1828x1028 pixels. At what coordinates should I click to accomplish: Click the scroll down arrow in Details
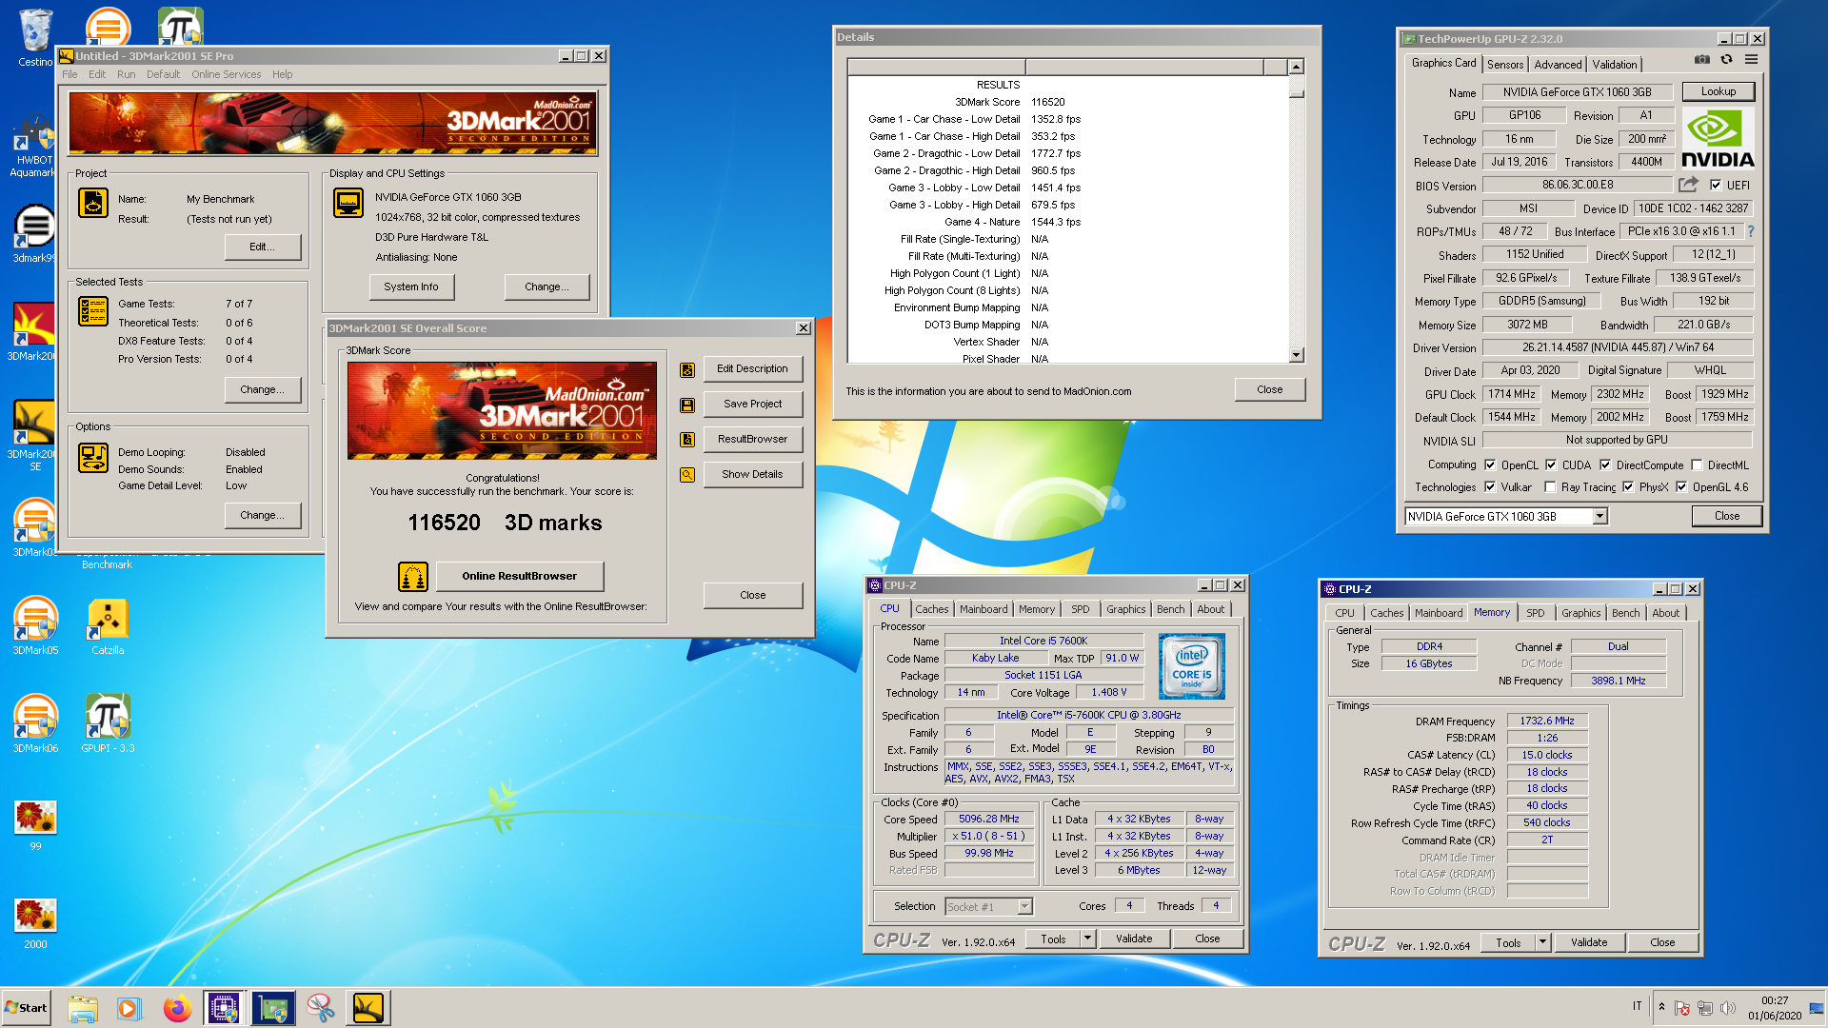(x=1296, y=355)
